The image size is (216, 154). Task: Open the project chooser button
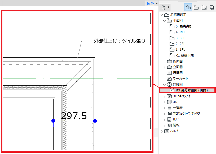coord(165,7)
